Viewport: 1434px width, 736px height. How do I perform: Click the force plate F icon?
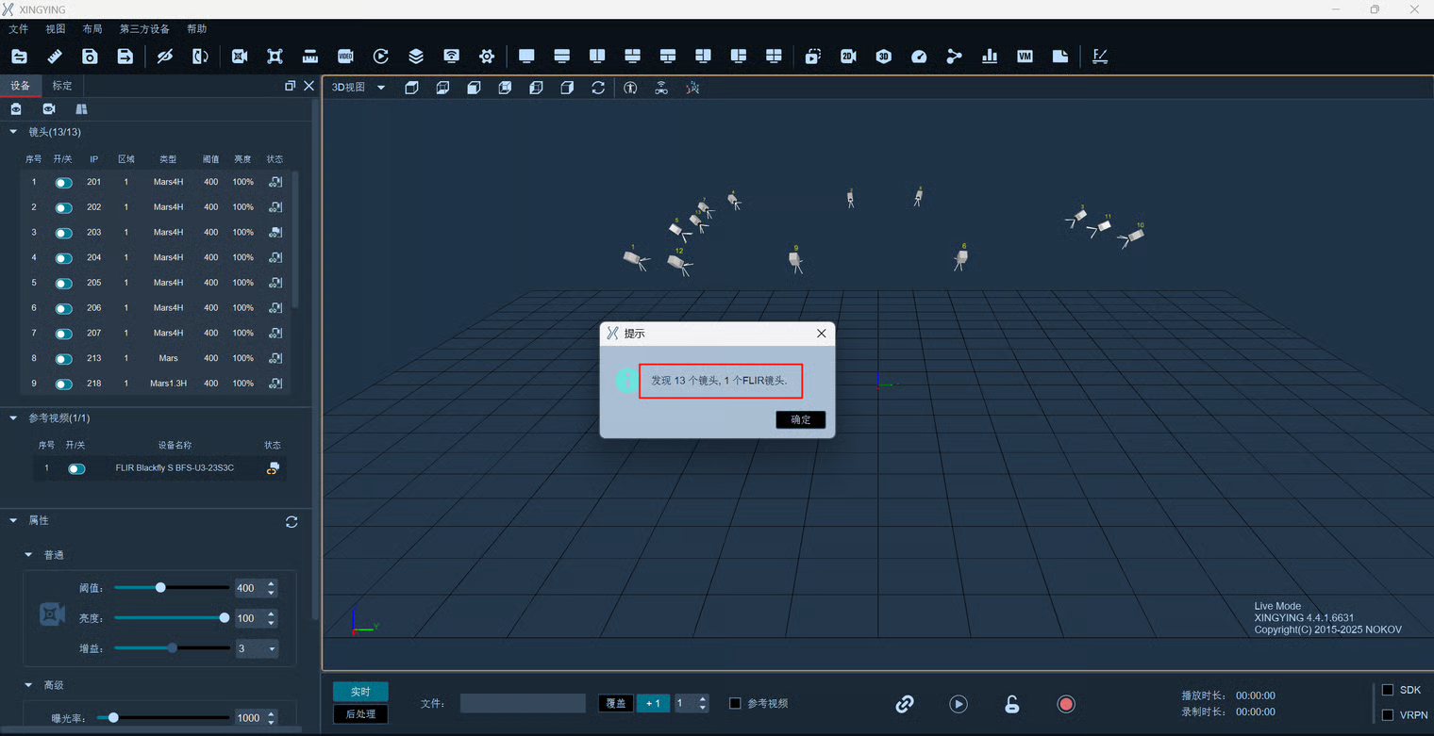click(1100, 57)
